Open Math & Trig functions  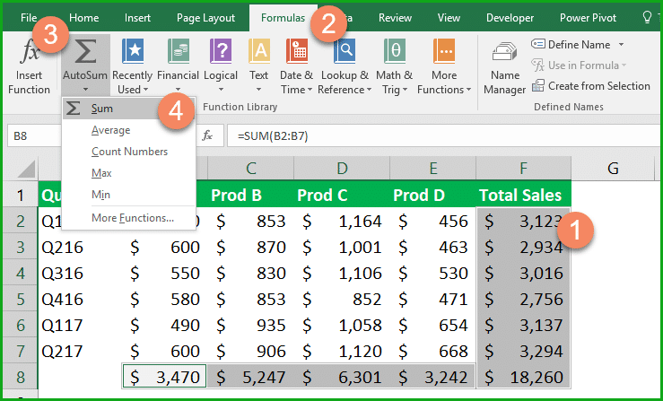tap(394, 53)
